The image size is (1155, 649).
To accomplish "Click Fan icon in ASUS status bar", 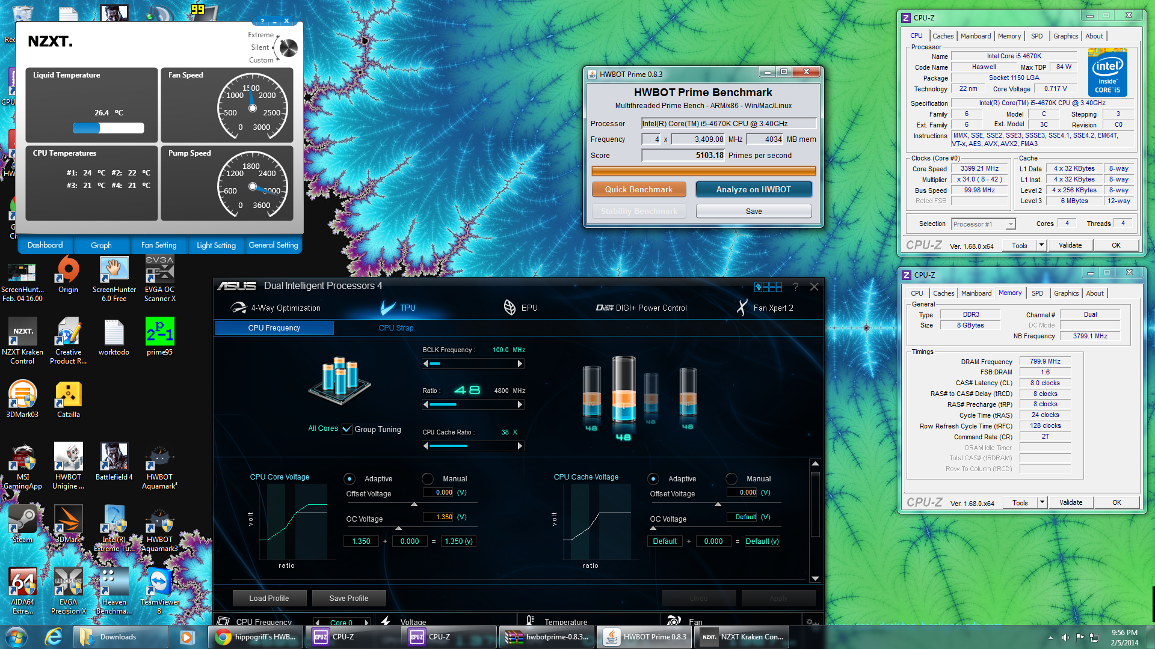I will pyautogui.click(x=674, y=621).
